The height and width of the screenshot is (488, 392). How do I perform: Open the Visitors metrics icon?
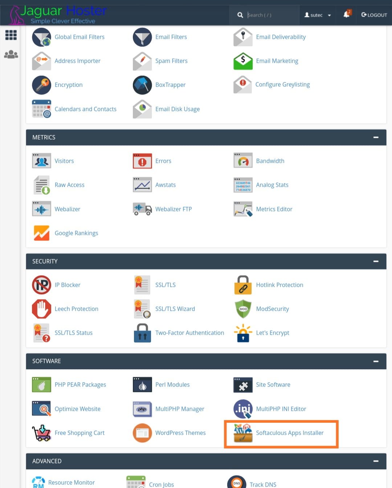pyautogui.click(x=41, y=161)
